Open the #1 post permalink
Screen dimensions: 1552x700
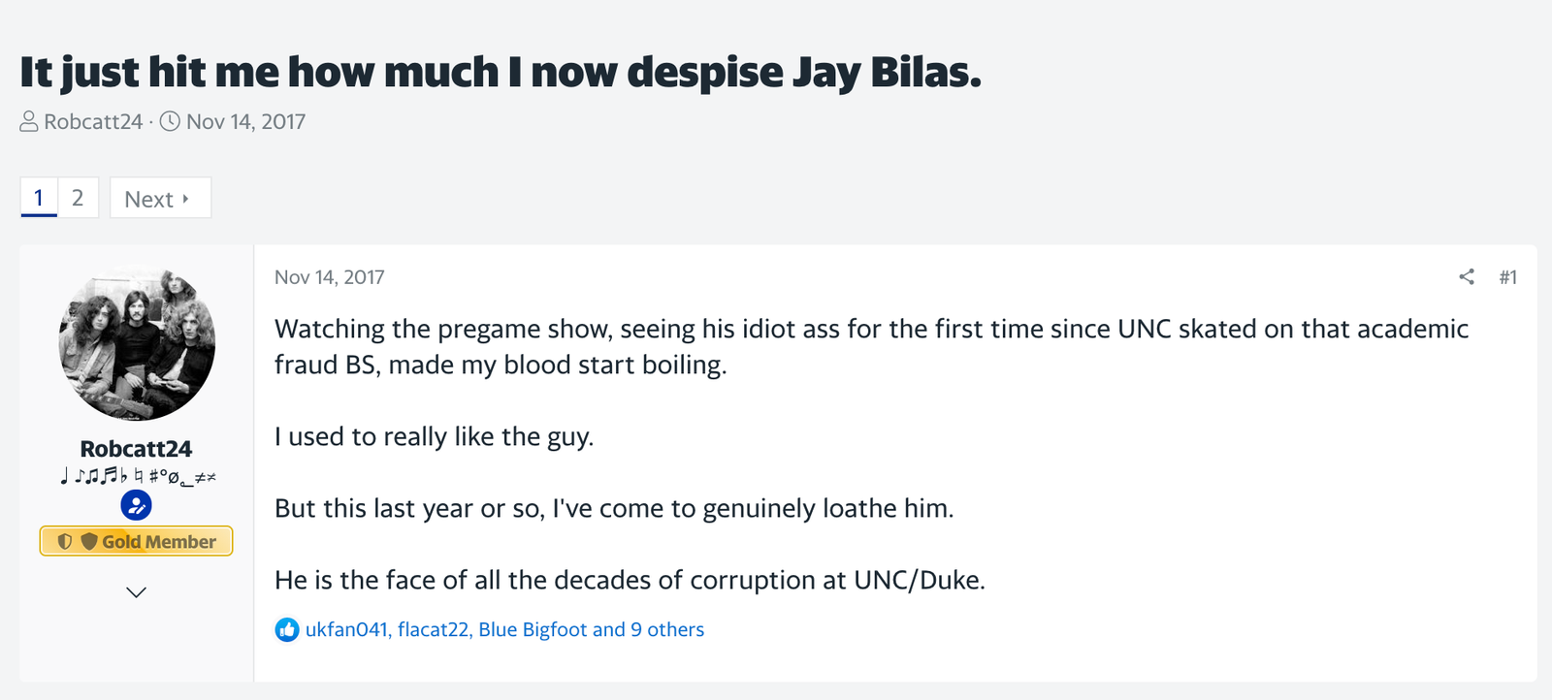click(x=1507, y=277)
